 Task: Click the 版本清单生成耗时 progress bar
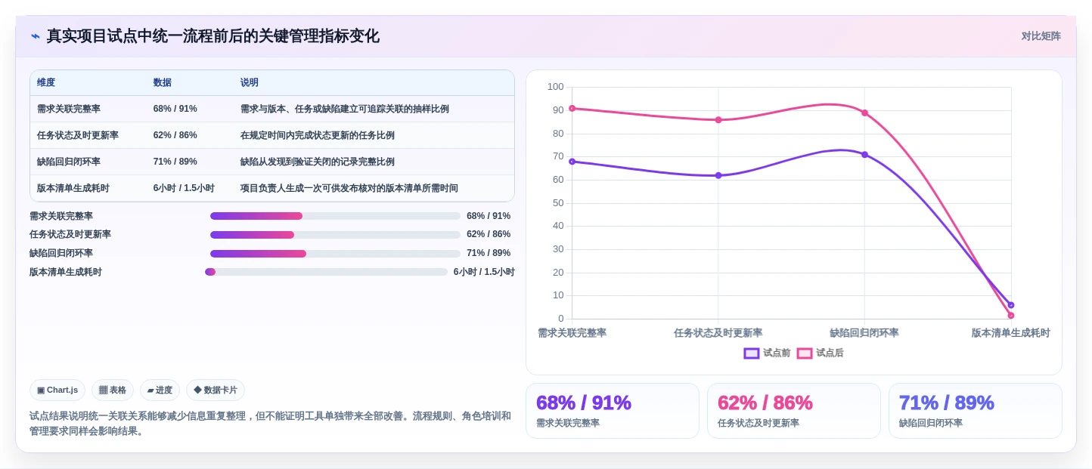coord(326,272)
